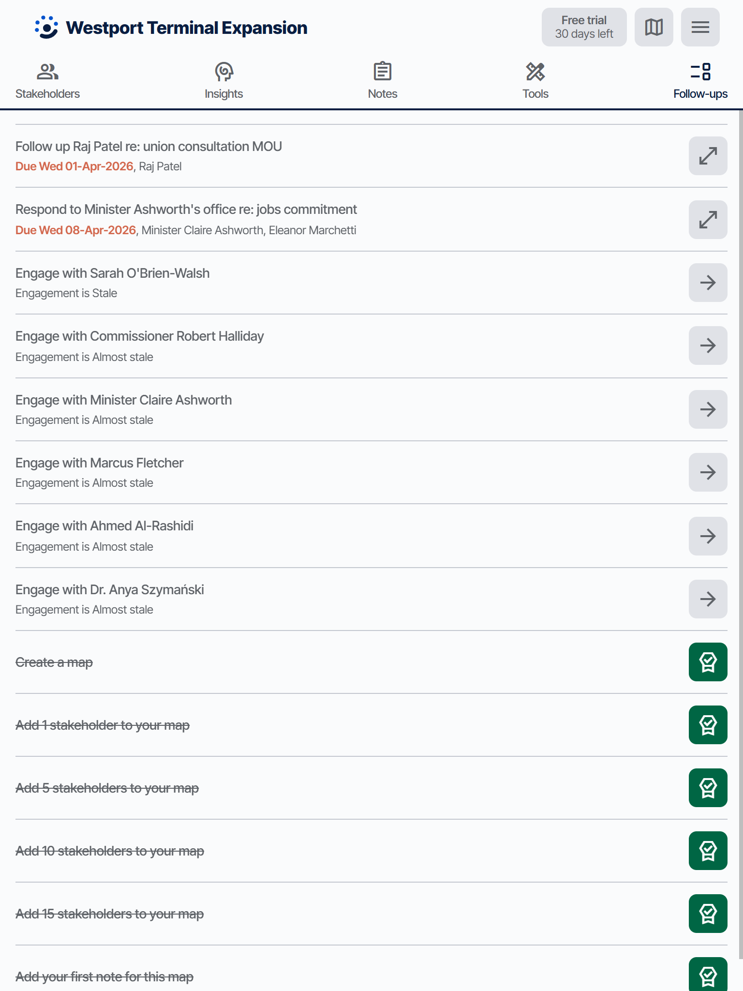Click the Free trial 30 days badge
Viewport: 743px width, 991px height.
click(584, 27)
